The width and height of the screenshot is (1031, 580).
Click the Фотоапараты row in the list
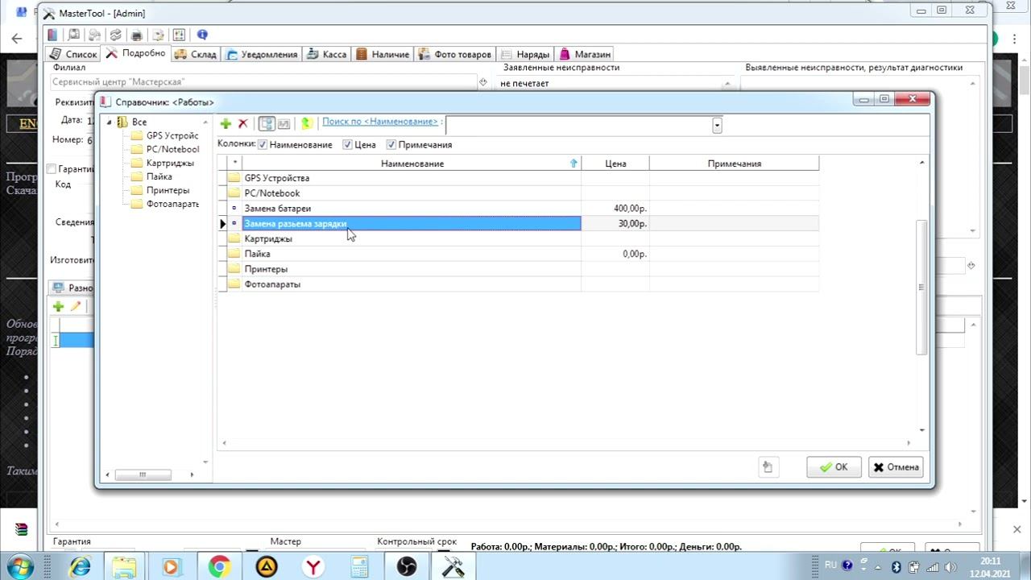(x=520, y=284)
